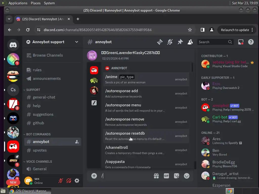259x194 pixels.
Task: Filter commands by annoybot app icon
Action: tap(94, 70)
